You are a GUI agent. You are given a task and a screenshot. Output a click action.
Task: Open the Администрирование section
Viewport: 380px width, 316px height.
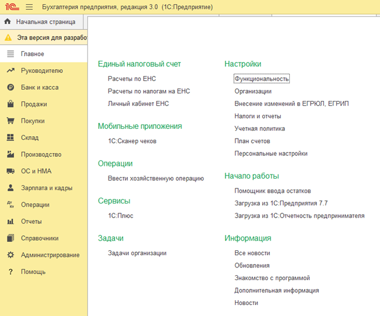[44, 255]
